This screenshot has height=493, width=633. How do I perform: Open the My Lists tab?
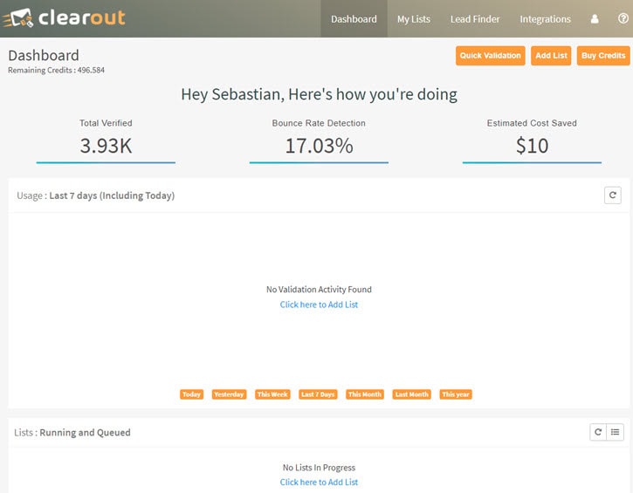[413, 19]
